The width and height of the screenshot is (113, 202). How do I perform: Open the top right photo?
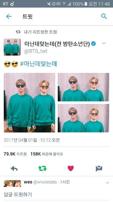click(x=83, y=87)
